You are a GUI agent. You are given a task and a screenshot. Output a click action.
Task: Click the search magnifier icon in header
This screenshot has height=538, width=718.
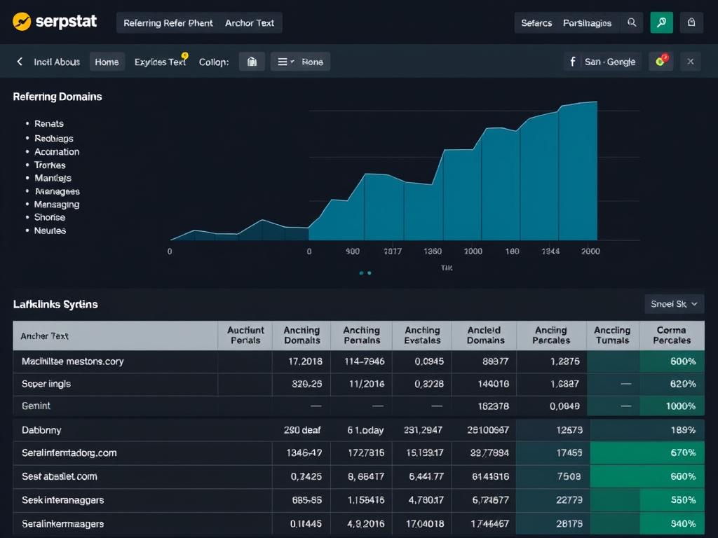[632, 22]
